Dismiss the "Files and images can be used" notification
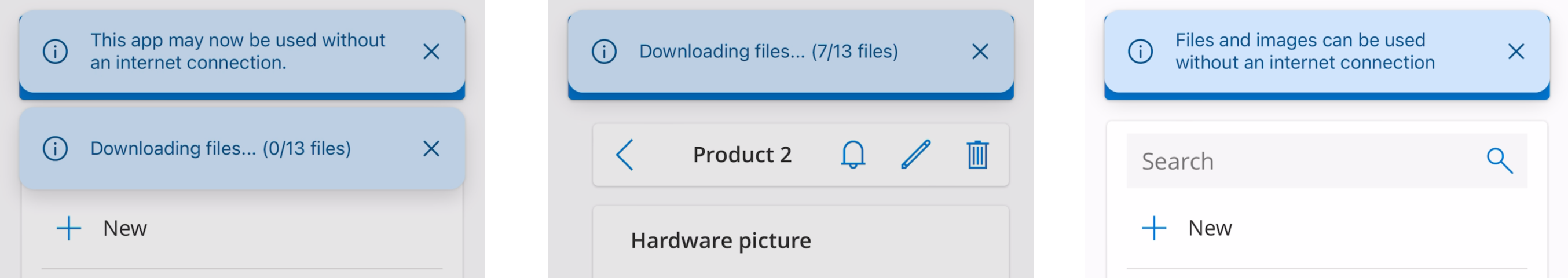This screenshot has width=1568, height=278. 1516,52
